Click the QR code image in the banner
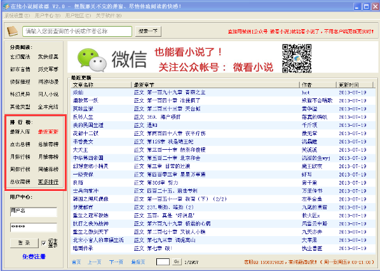Image resolution: width=380 pixels, height=271 pixels. tap(297, 58)
